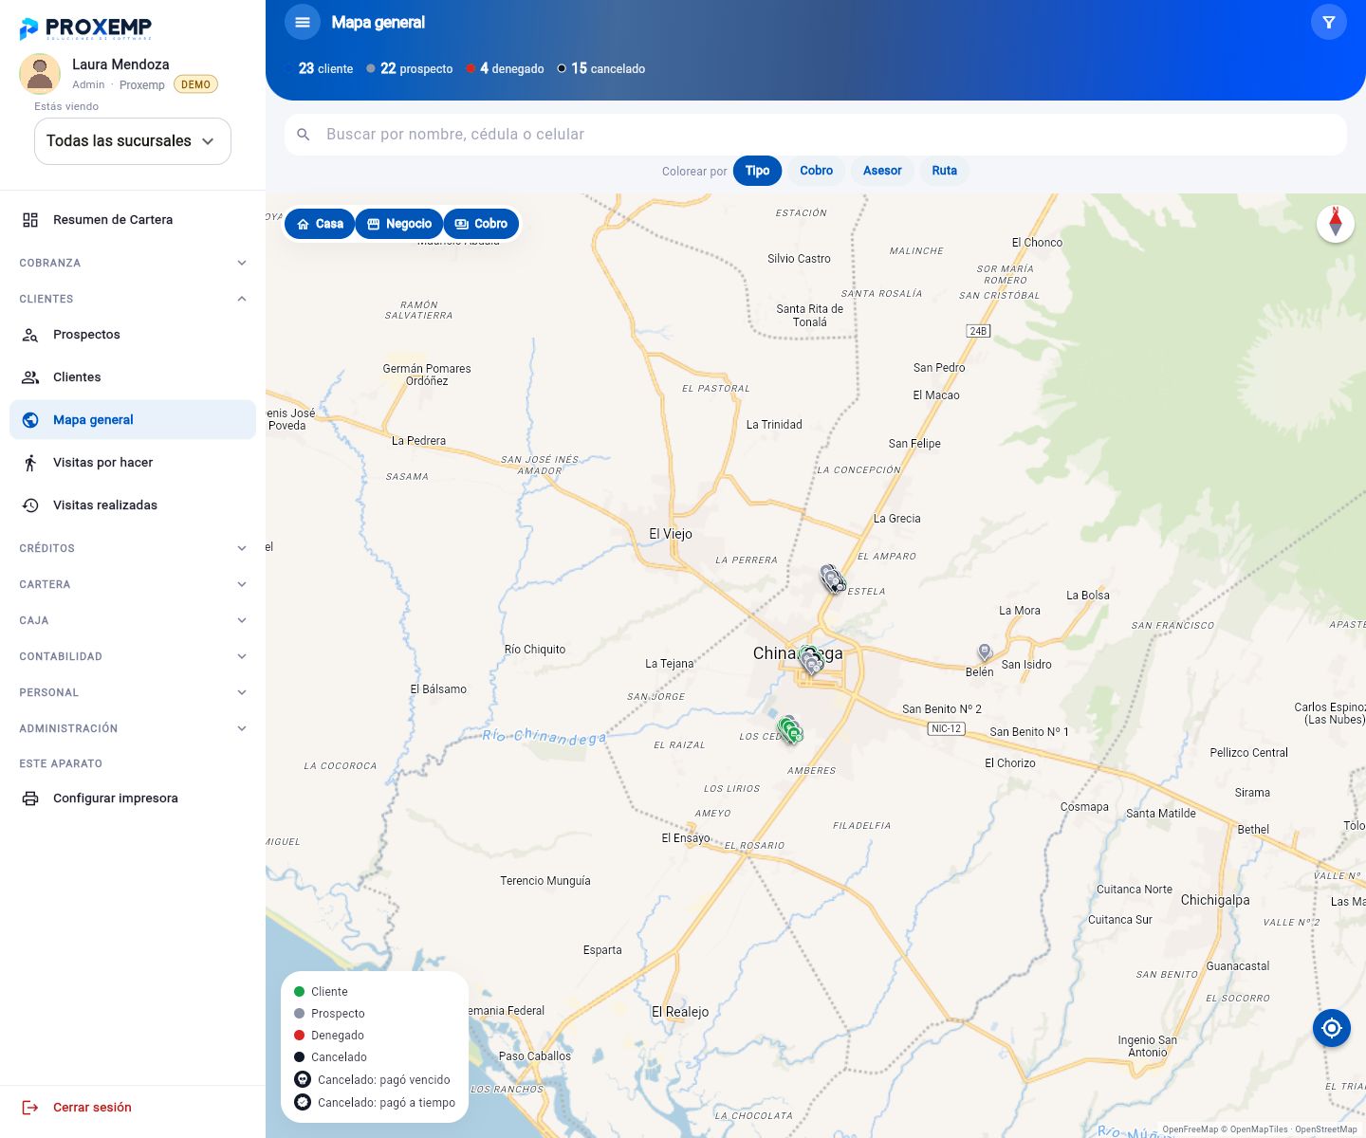The image size is (1366, 1138).
Task: Click the Mapa general globe icon
Action: [30, 420]
